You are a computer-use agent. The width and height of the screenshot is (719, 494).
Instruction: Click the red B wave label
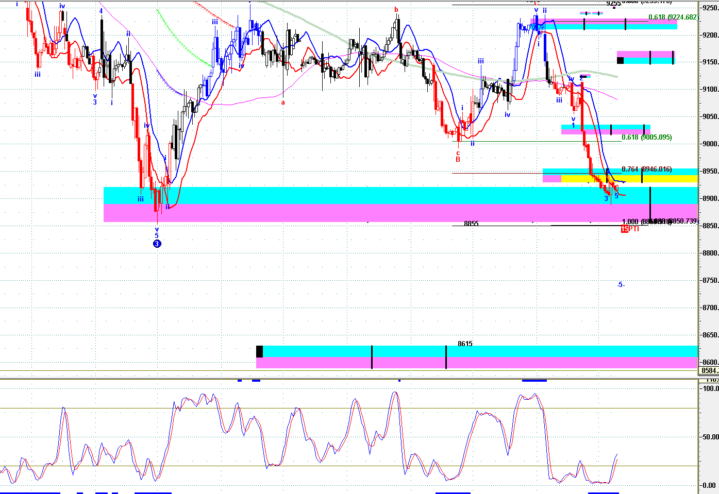coord(458,160)
